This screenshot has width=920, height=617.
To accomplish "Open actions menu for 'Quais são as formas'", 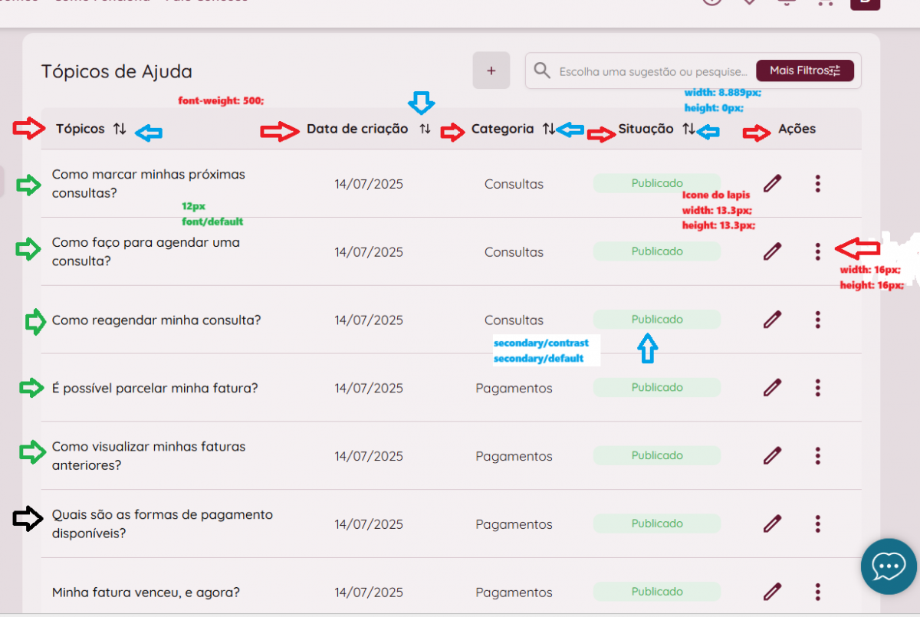I will 818,523.
